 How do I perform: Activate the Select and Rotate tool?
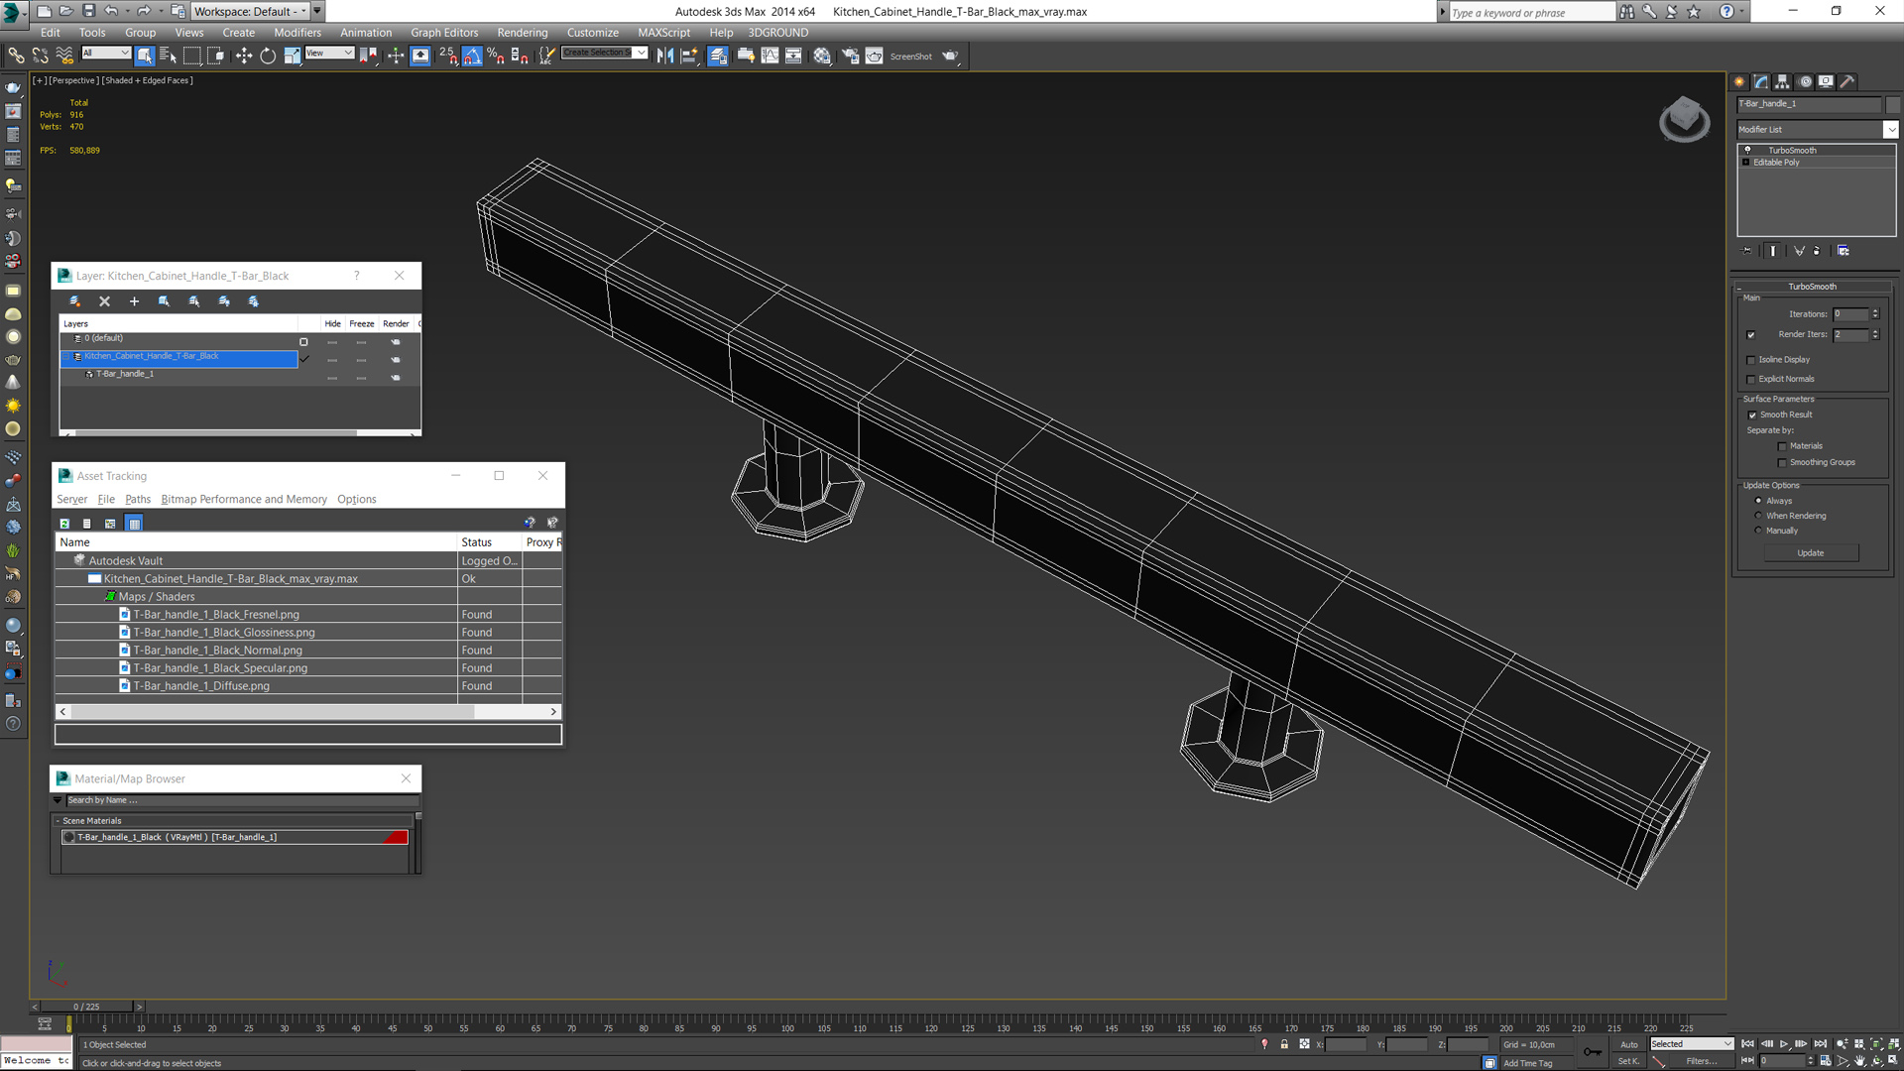(x=268, y=56)
